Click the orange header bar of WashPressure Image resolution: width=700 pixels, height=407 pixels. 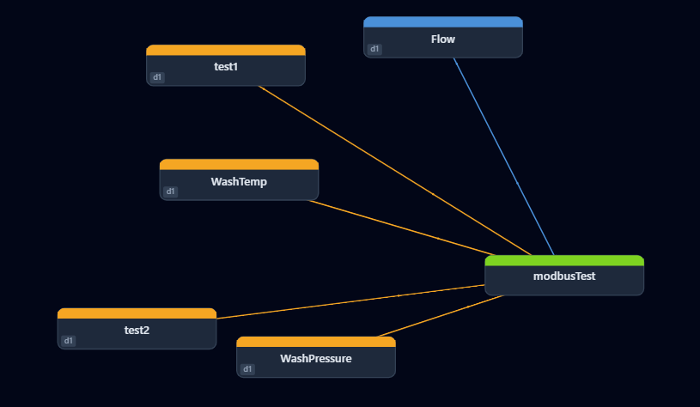[315, 342]
